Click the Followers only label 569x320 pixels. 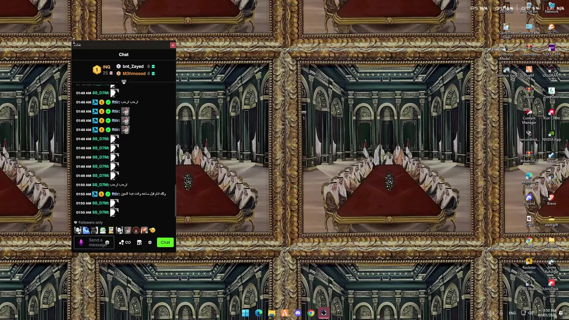coord(90,222)
